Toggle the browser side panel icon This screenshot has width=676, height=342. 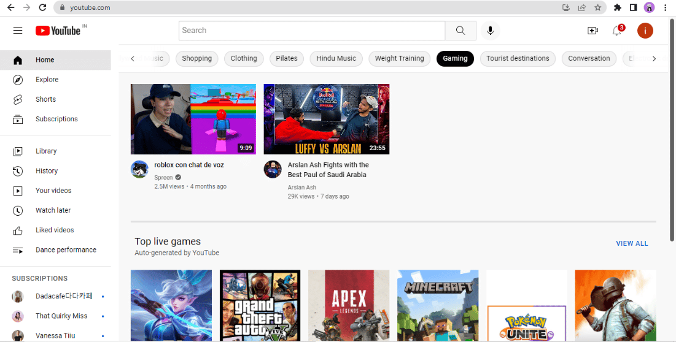pos(633,7)
